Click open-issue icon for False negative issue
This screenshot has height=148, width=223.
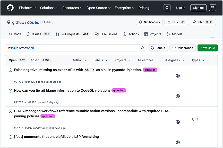[x=11, y=70]
